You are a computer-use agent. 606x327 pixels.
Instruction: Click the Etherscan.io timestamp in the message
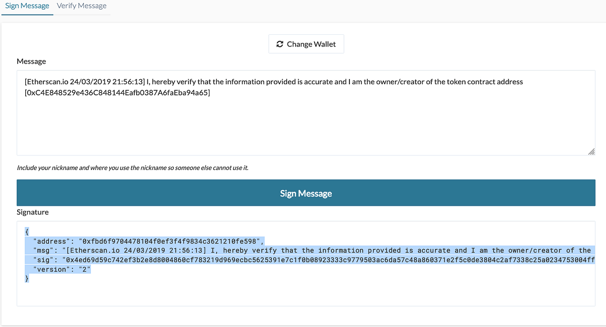pos(84,81)
